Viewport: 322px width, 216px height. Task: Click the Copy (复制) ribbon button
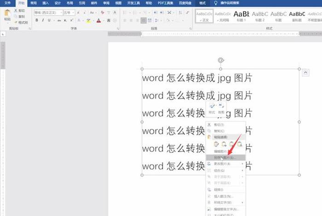20,17
